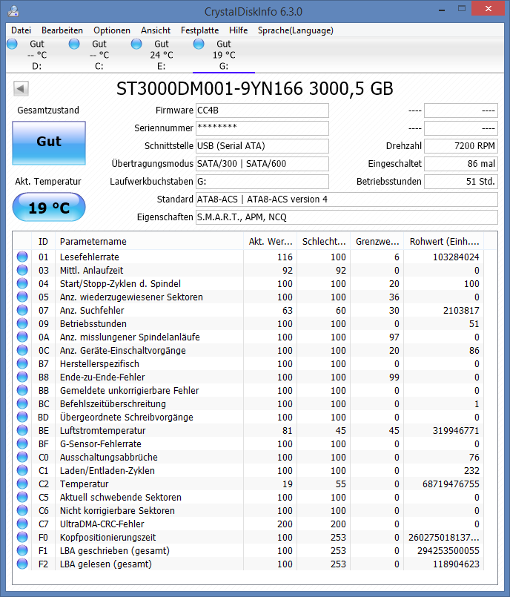Click the 19 °C temperature button
Image resolution: width=510 pixels, height=597 pixels.
click(x=49, y=207)
